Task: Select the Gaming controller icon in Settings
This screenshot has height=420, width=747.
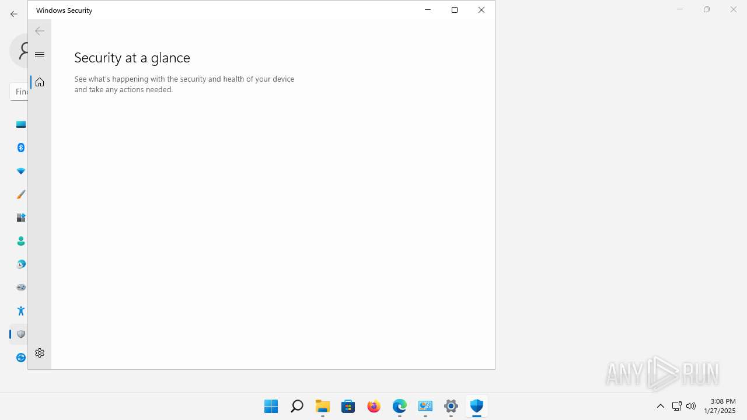Action: [21, 287]
